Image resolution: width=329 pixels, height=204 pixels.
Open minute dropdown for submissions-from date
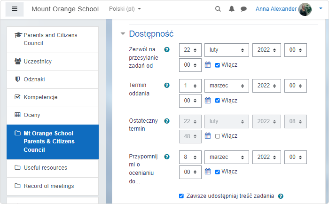[x=190, y=65]
